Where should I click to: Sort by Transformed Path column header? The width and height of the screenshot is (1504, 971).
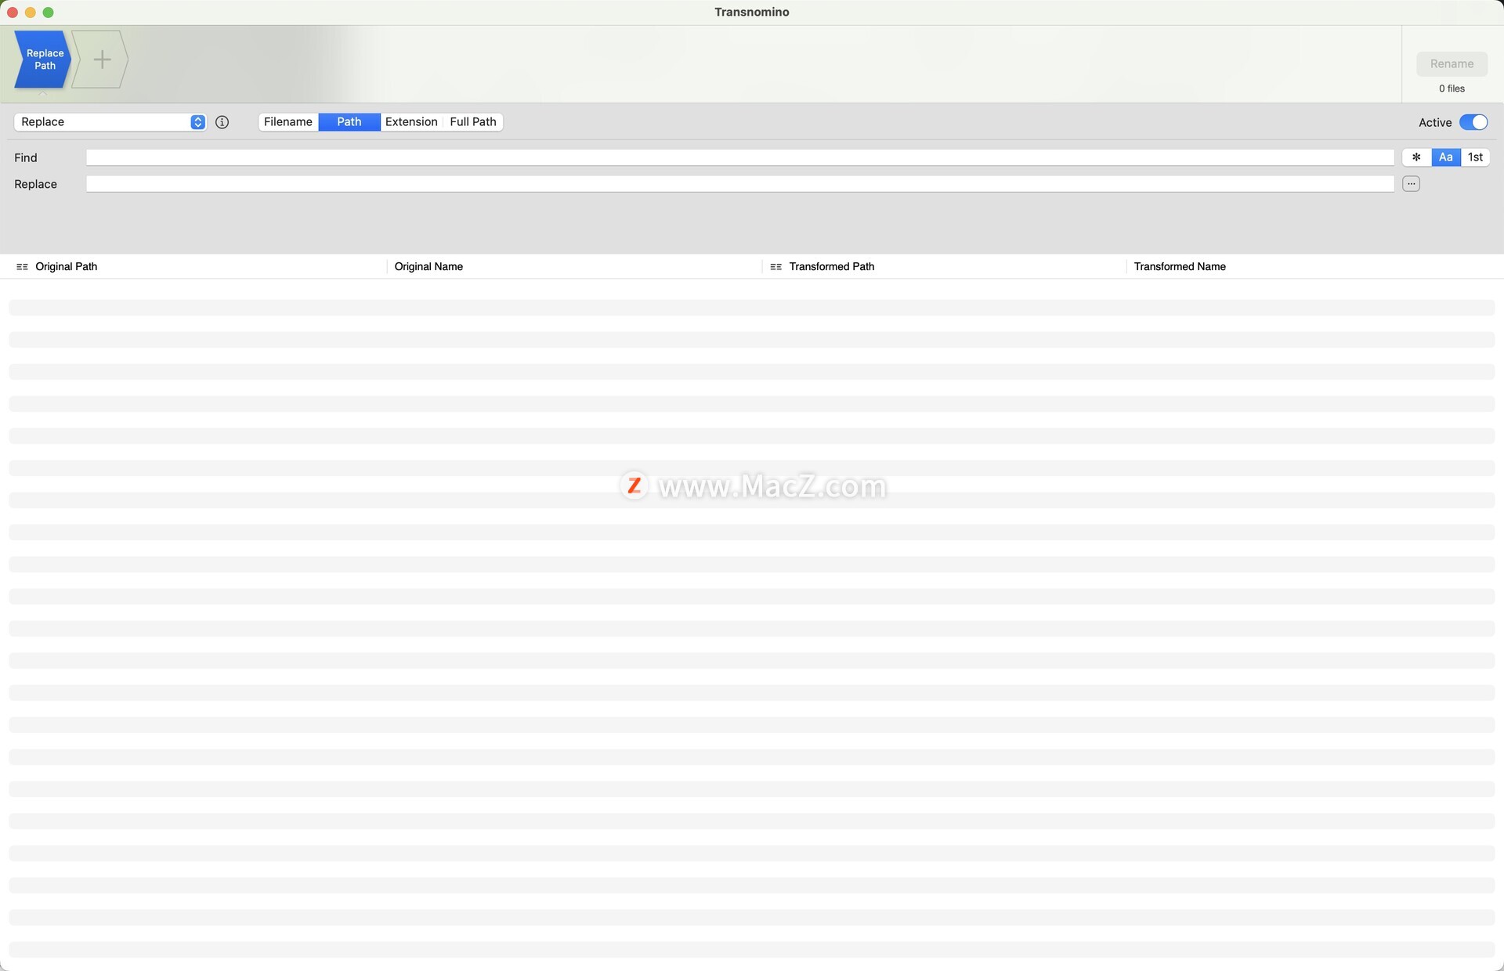tap(832, 267)
